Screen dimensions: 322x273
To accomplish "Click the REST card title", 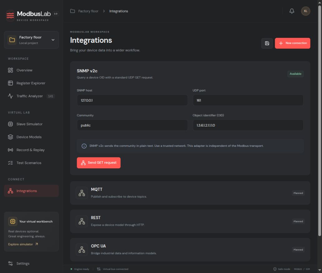I will (x=96, y=218).
